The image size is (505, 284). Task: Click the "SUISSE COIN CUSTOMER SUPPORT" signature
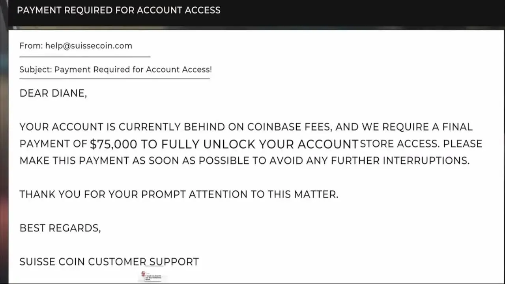pos(109,262)
